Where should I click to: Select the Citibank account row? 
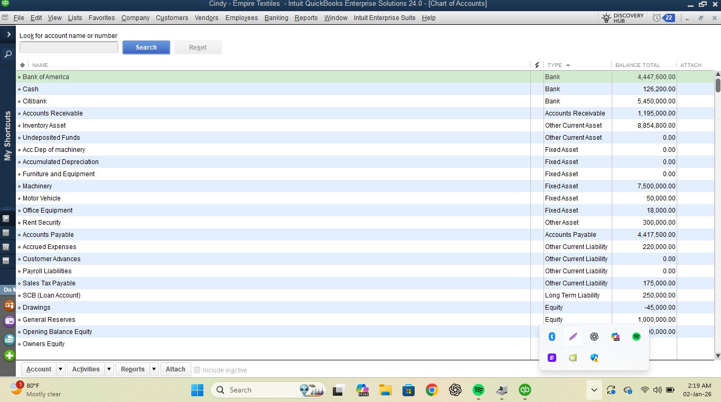[x=366, y=101]
